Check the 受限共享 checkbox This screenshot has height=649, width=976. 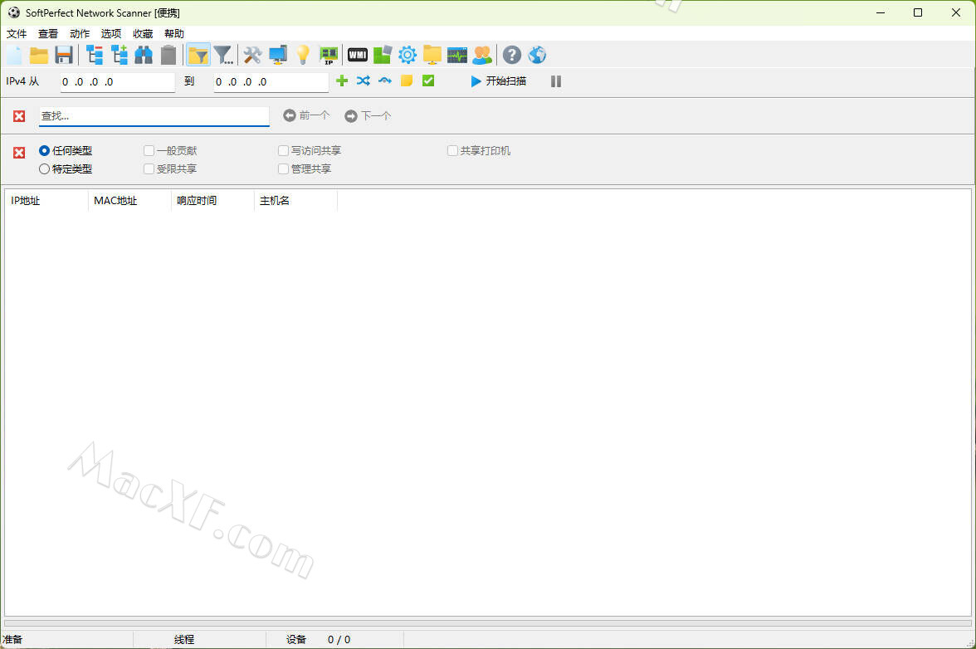click(149, 168)
